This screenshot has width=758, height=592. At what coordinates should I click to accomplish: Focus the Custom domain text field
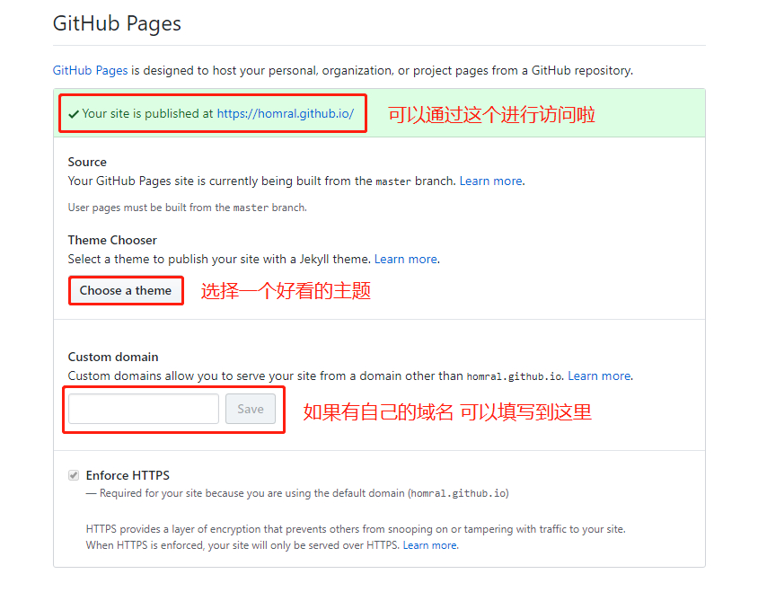pos(144,409)
